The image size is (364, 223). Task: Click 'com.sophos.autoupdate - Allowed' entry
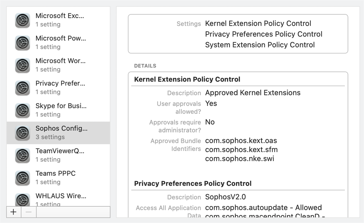(264, 208)
